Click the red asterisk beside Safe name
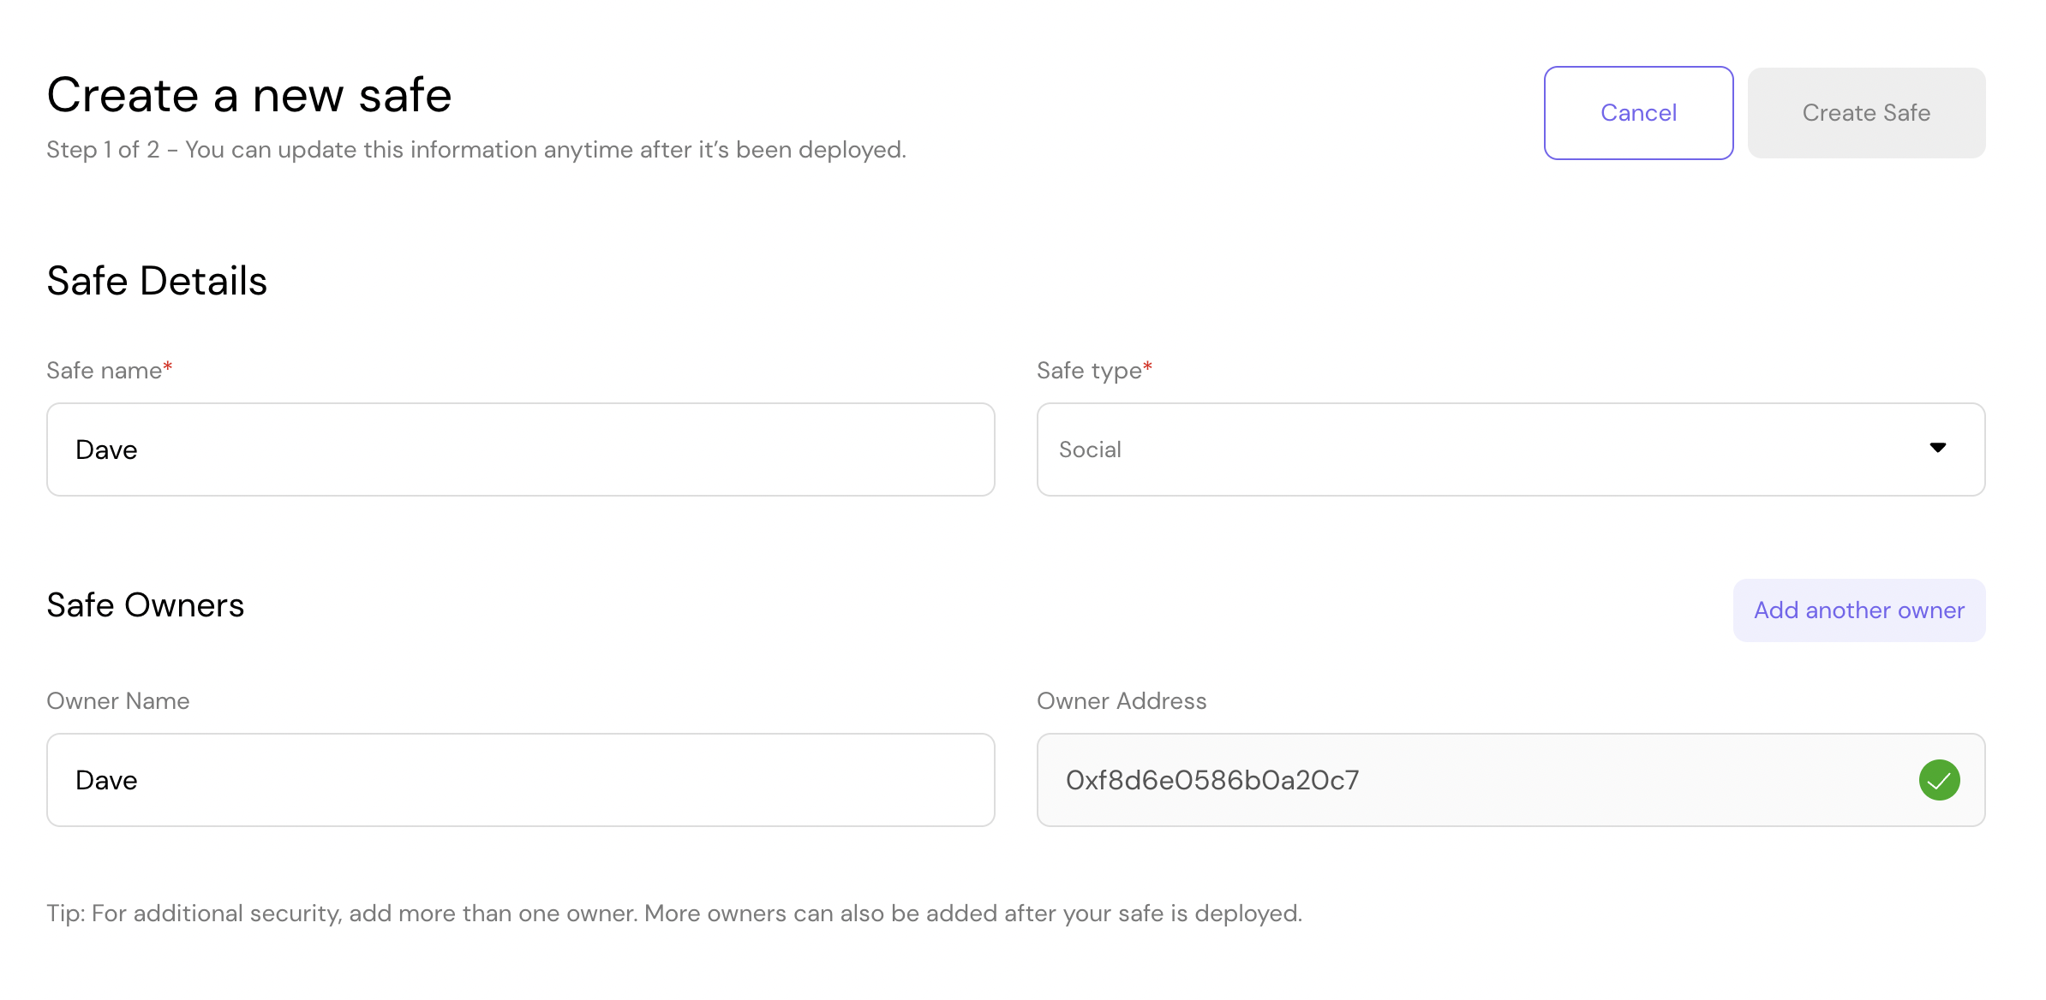2046x1000 pixels. click(168, 367)
